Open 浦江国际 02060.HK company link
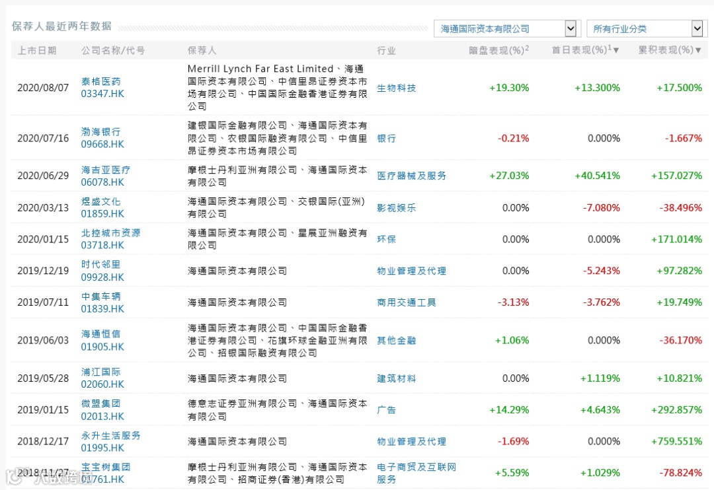The height and width of the screenshot is (490, 714). click(x=102, y=378)
